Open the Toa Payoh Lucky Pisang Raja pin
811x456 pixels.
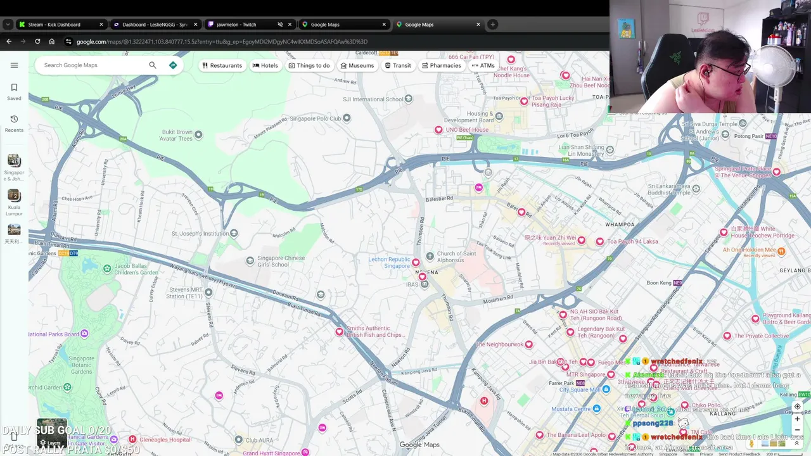click(524, 101)
